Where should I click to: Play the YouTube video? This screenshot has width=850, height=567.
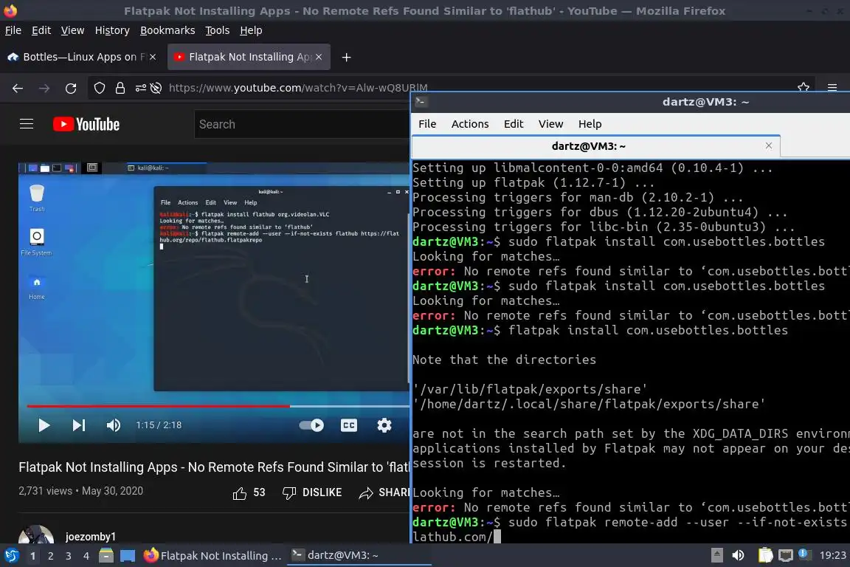[44, 425]
